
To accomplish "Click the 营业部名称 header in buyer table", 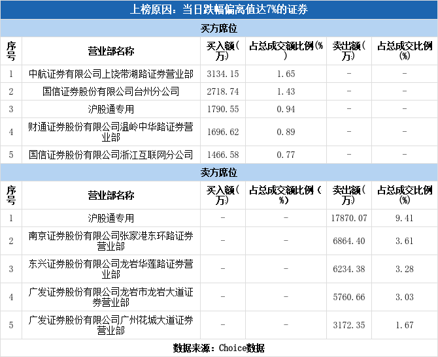I will coord(111,51).
